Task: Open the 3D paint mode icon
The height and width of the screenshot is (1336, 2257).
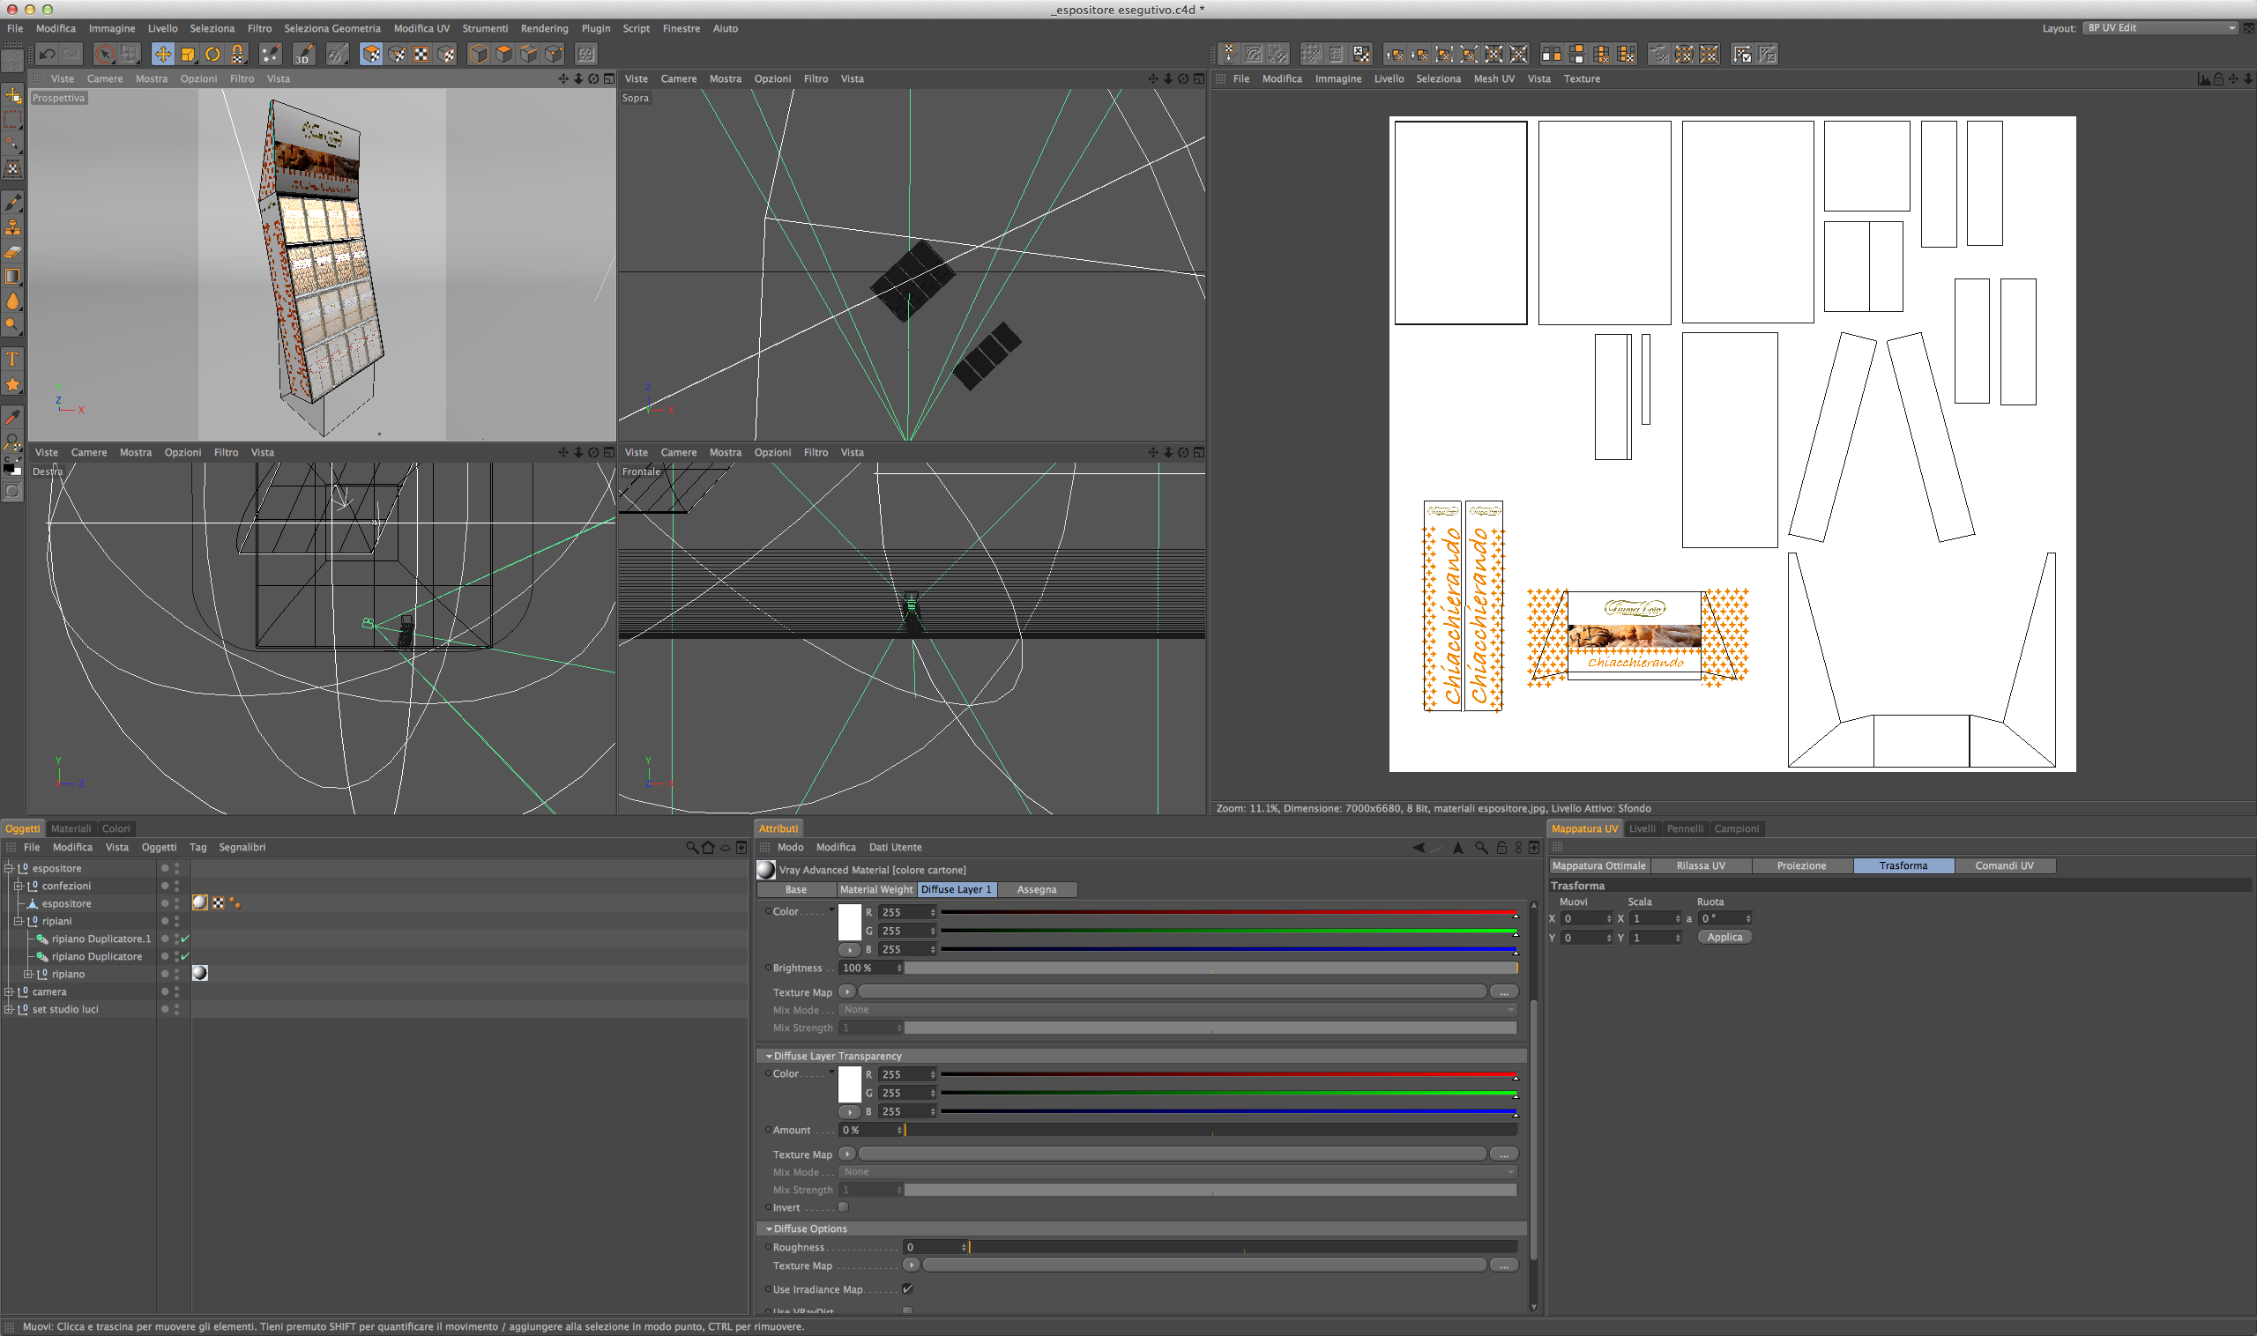Action: pos(303,55)
